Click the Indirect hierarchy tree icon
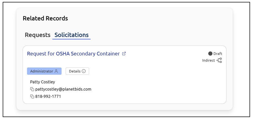Image resolution: width=253 pixels, height=120 pixels. click(219, 61)
